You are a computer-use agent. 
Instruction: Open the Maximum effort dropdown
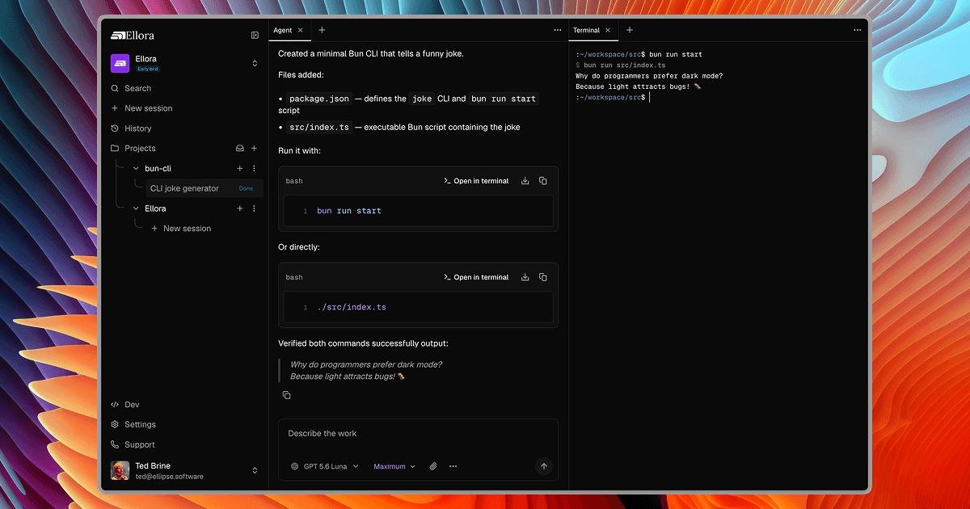coord(394,466)
